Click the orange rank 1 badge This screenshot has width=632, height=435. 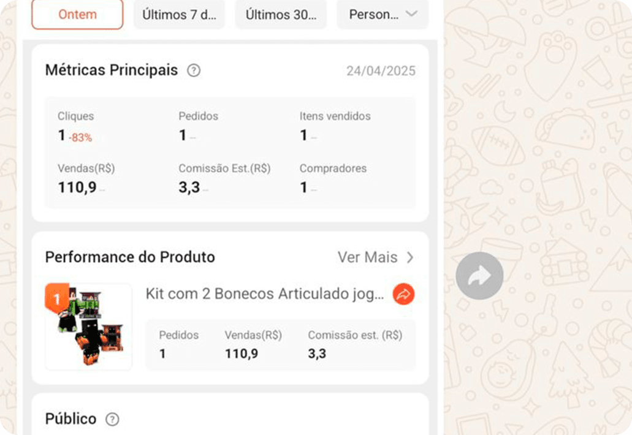57,298
